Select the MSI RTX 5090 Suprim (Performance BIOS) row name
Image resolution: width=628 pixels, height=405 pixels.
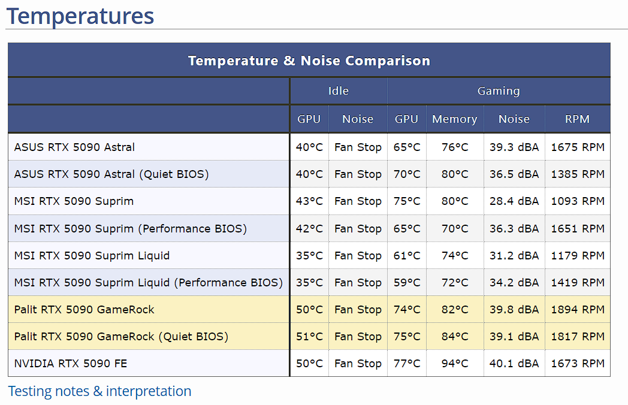130,229
